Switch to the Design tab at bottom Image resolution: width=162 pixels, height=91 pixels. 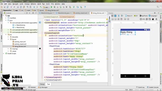coord(42,84)
